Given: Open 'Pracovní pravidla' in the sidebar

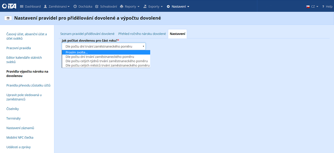Looking at the screenshot, I should [x=18, y=48].
